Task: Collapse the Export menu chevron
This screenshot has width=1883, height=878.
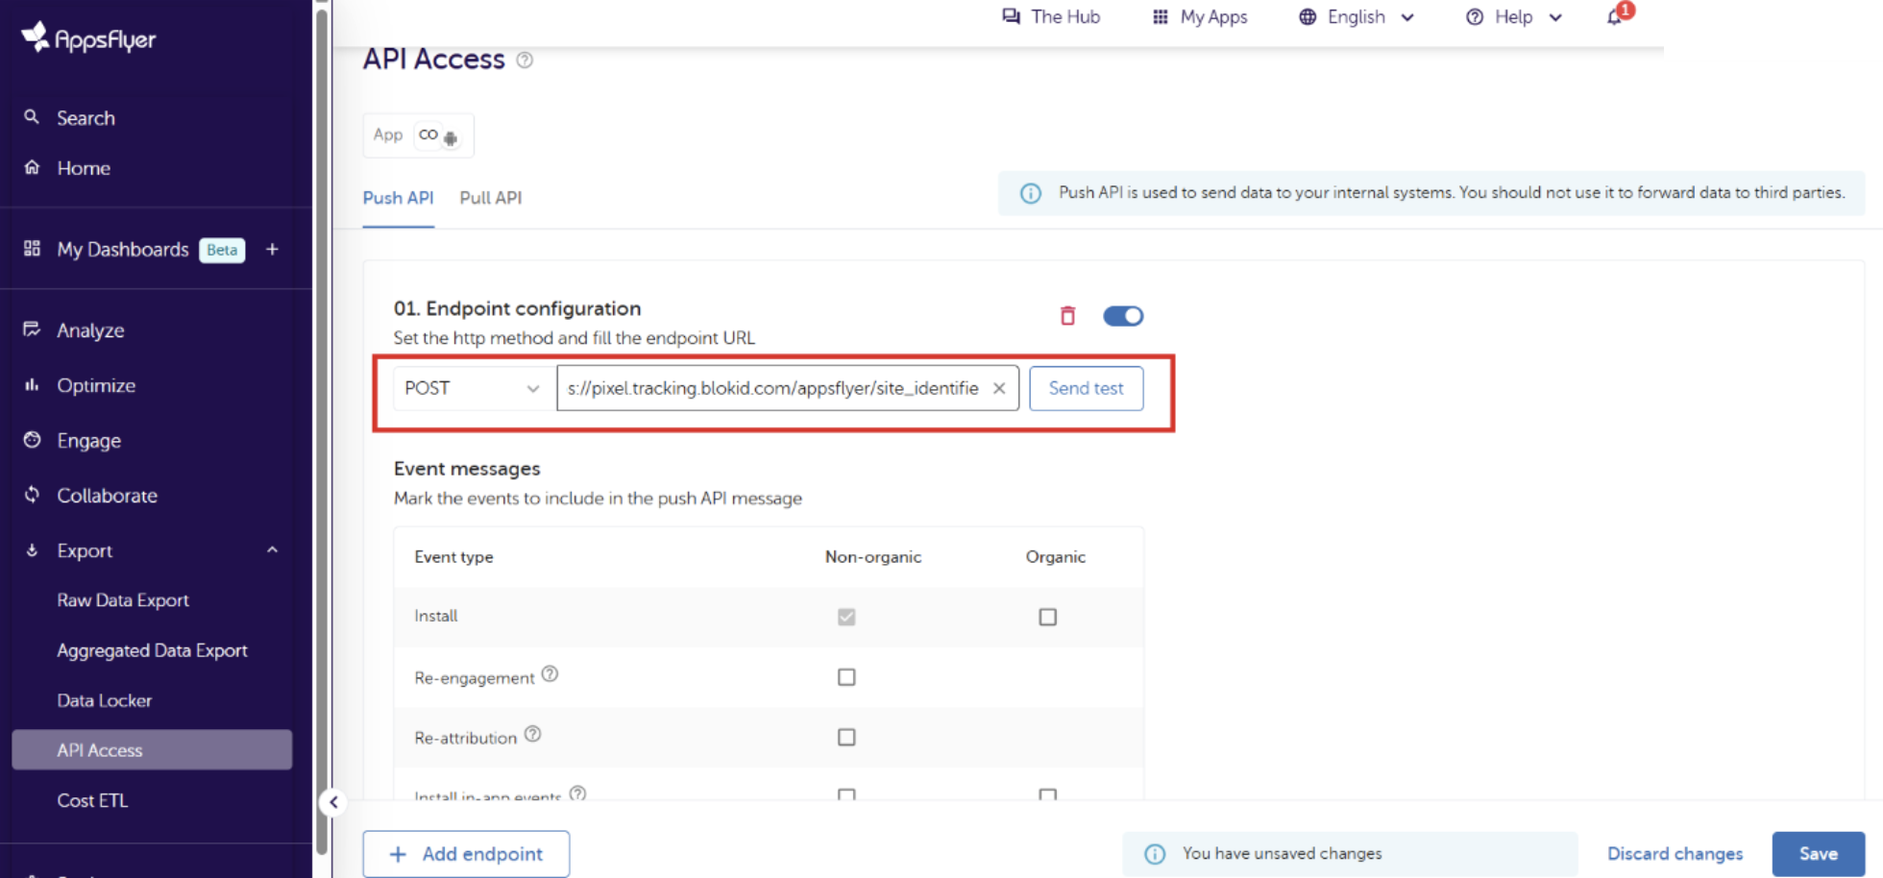Action: (x=272, y=550)
